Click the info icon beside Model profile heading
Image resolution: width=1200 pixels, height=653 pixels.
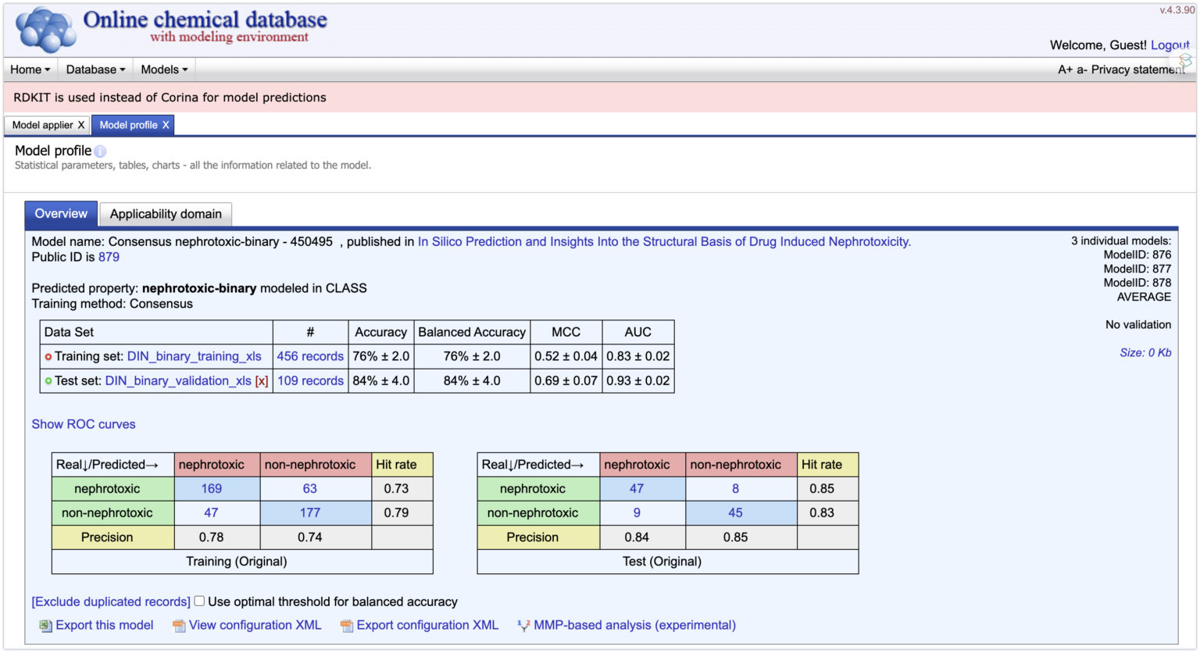click(x=99, y=151)
